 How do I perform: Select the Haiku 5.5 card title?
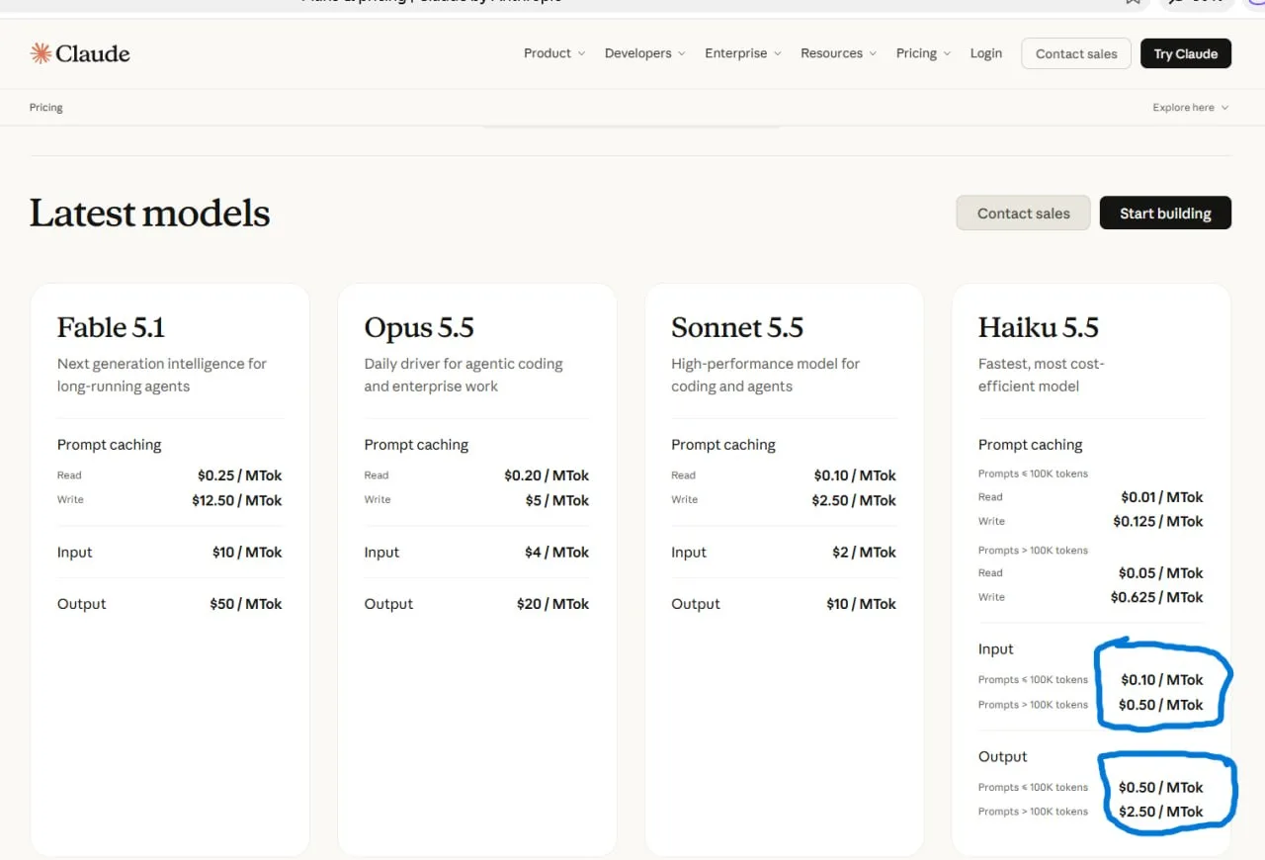tap(1039, 327)
